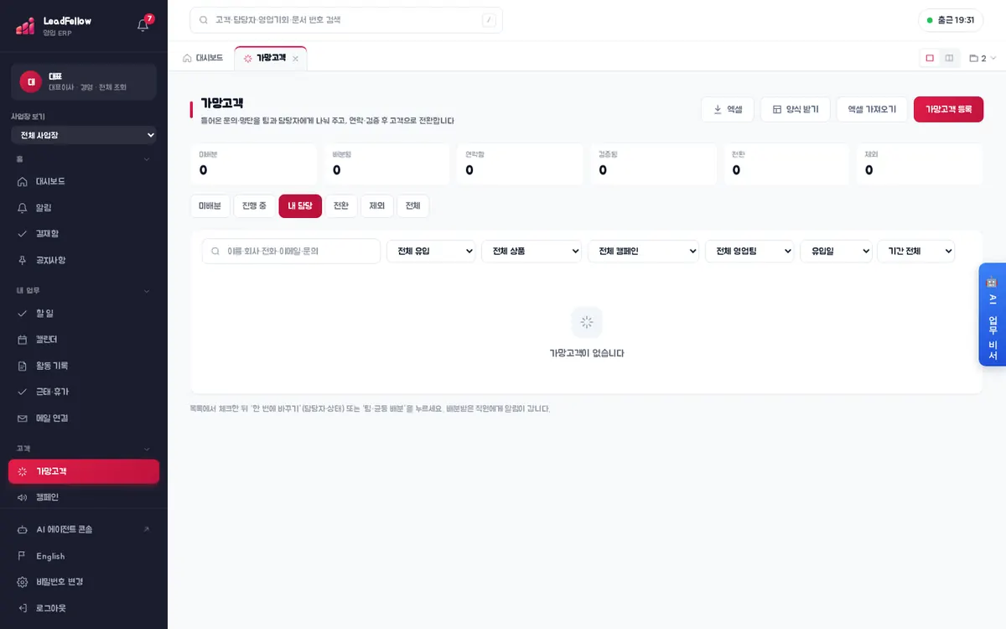The height and width of the screenshot is (629, 1006).
Task: Click the LeadFellow logo icon
Action: pyautogui.click(x=25, y=26)
